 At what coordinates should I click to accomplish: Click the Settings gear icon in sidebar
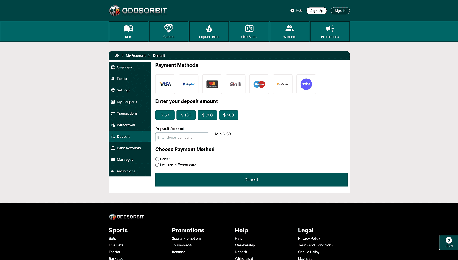point(113,90)
